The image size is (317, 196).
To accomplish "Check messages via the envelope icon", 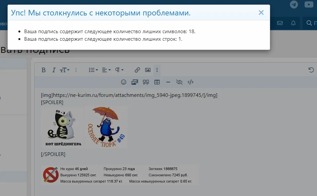I will [x=280, y=23].
